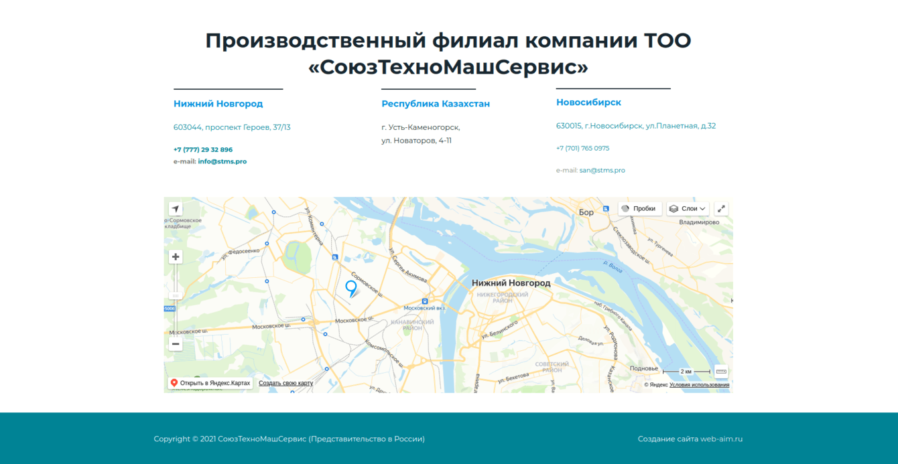The height and width of the screenshot is (464, 898).
Task: Click the Бор town label on map
Action: pyautogui.click(x=586, y=212)
